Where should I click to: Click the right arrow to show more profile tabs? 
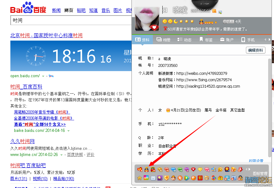pos(269,40)
